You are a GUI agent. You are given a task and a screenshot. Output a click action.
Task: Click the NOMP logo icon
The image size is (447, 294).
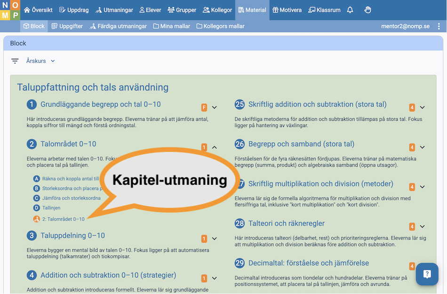click(x=10, y=10)
